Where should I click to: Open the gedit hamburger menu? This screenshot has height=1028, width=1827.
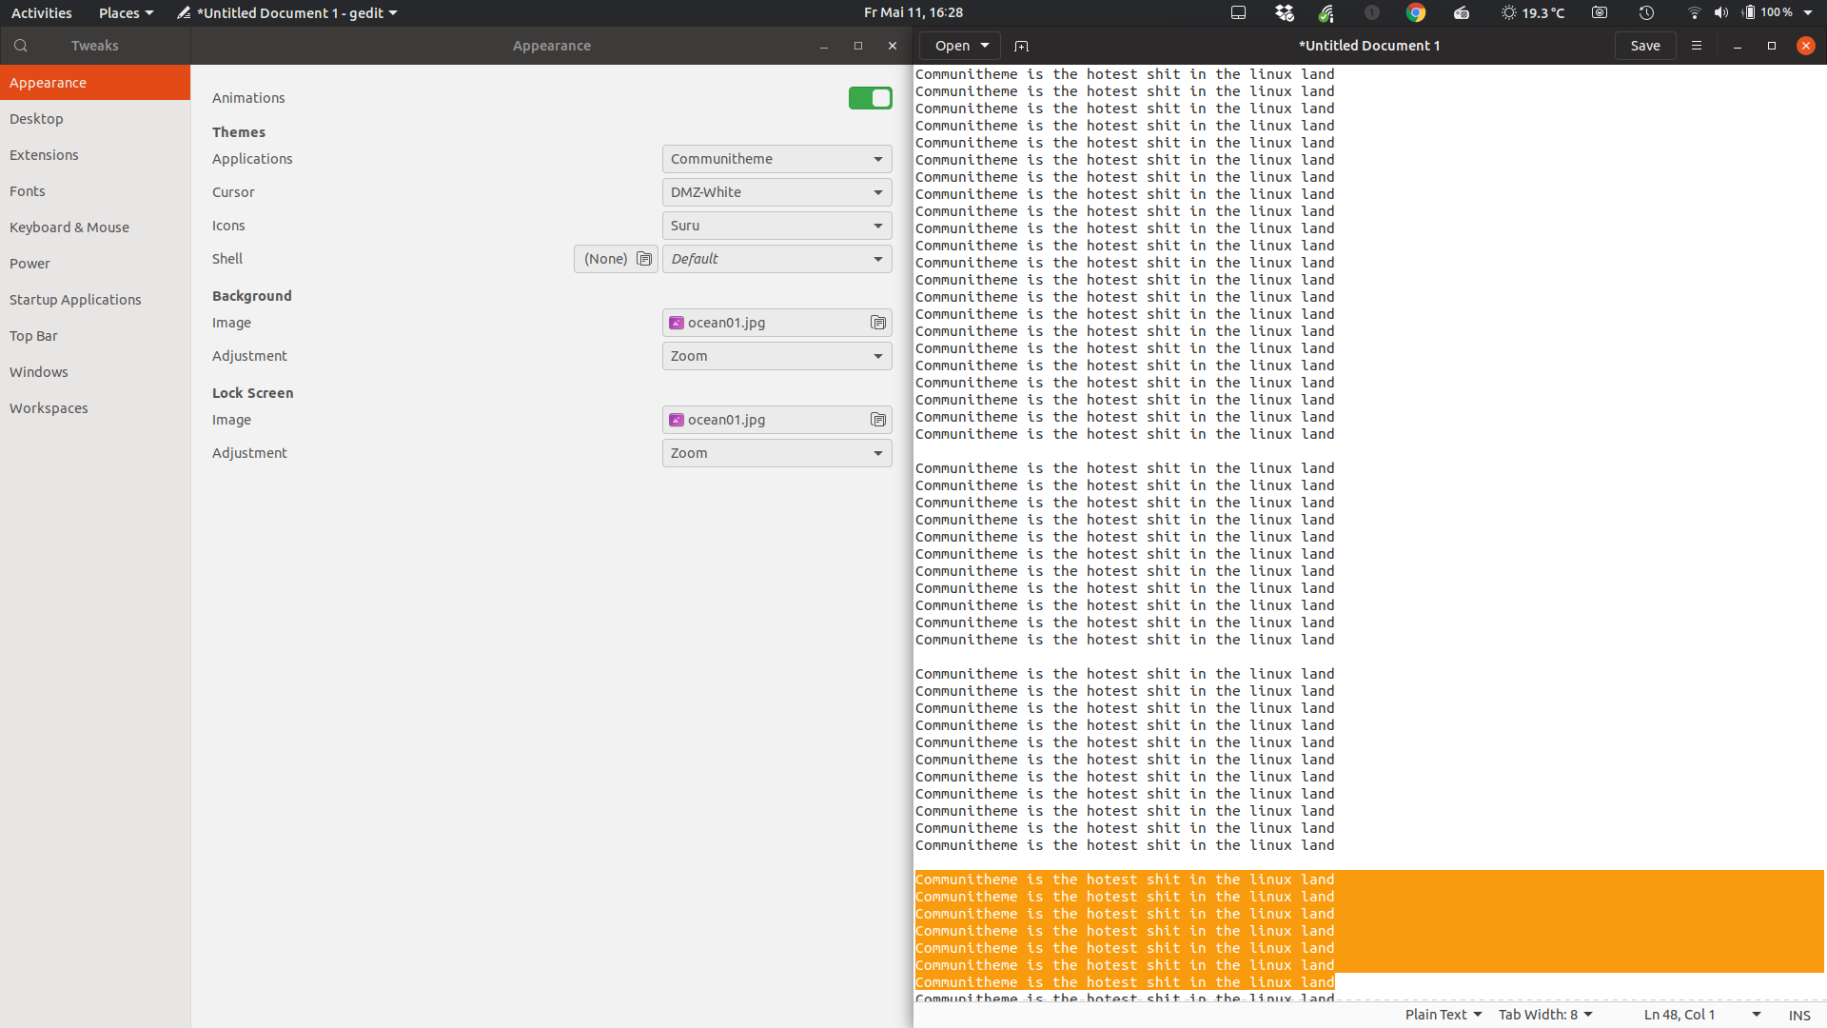pyautogui.click(x=1697, y=46)
